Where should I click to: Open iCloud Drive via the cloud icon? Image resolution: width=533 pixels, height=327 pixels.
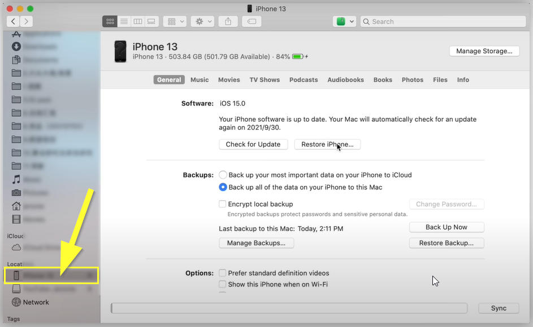pyautogui.click(x=16, y=248)
